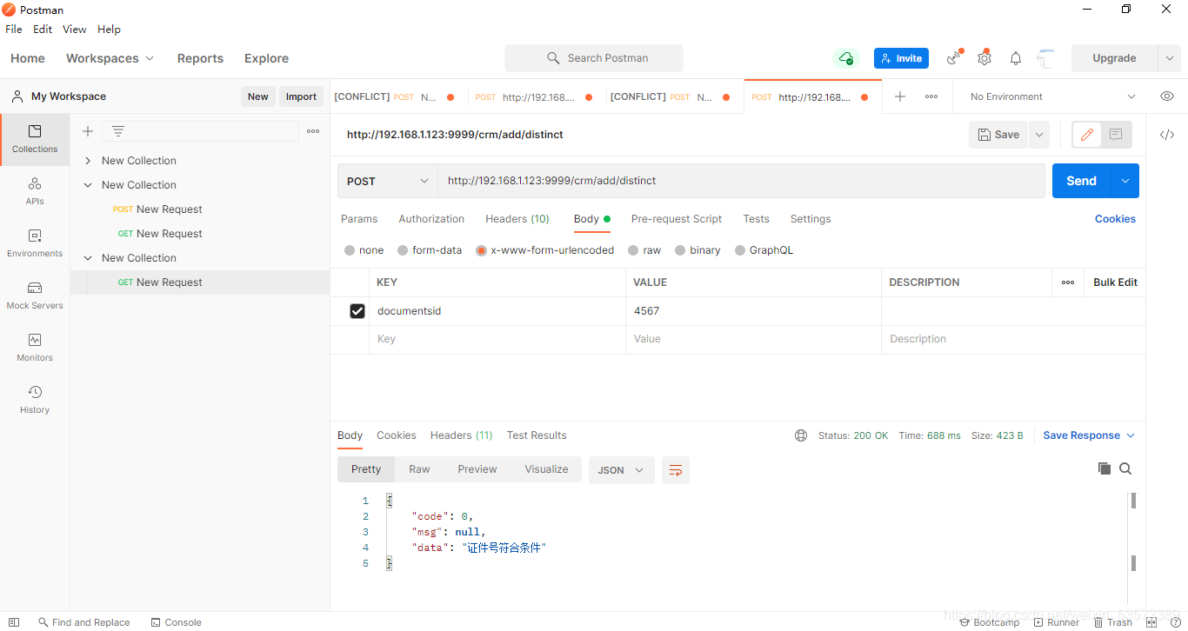Select the raw body type radio
1188x631 pixels.
tap(633, 250)
